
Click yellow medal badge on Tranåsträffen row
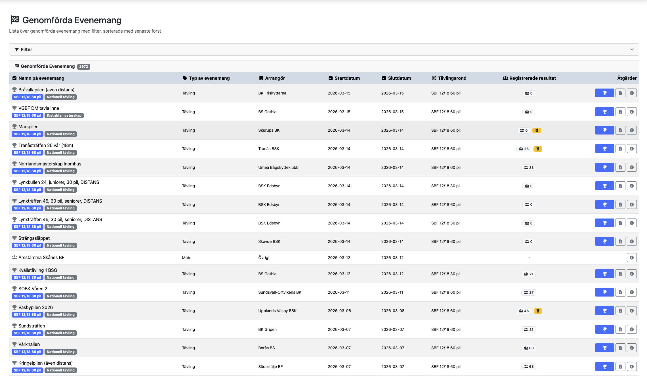coord(538,149)
